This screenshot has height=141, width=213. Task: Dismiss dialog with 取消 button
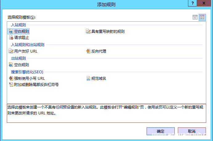(192, 131)
